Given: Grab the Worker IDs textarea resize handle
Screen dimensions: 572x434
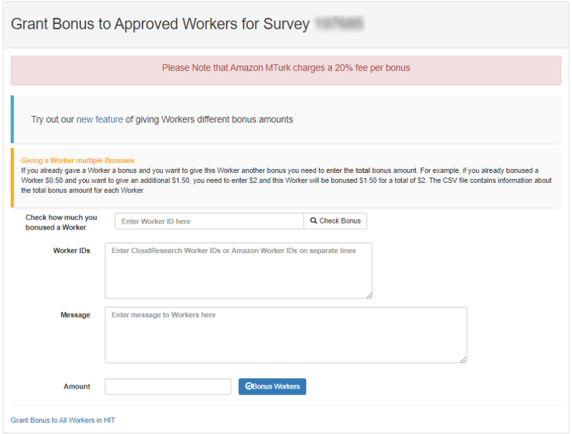Looking at the screenshot, I should click(x=368, y=294).
